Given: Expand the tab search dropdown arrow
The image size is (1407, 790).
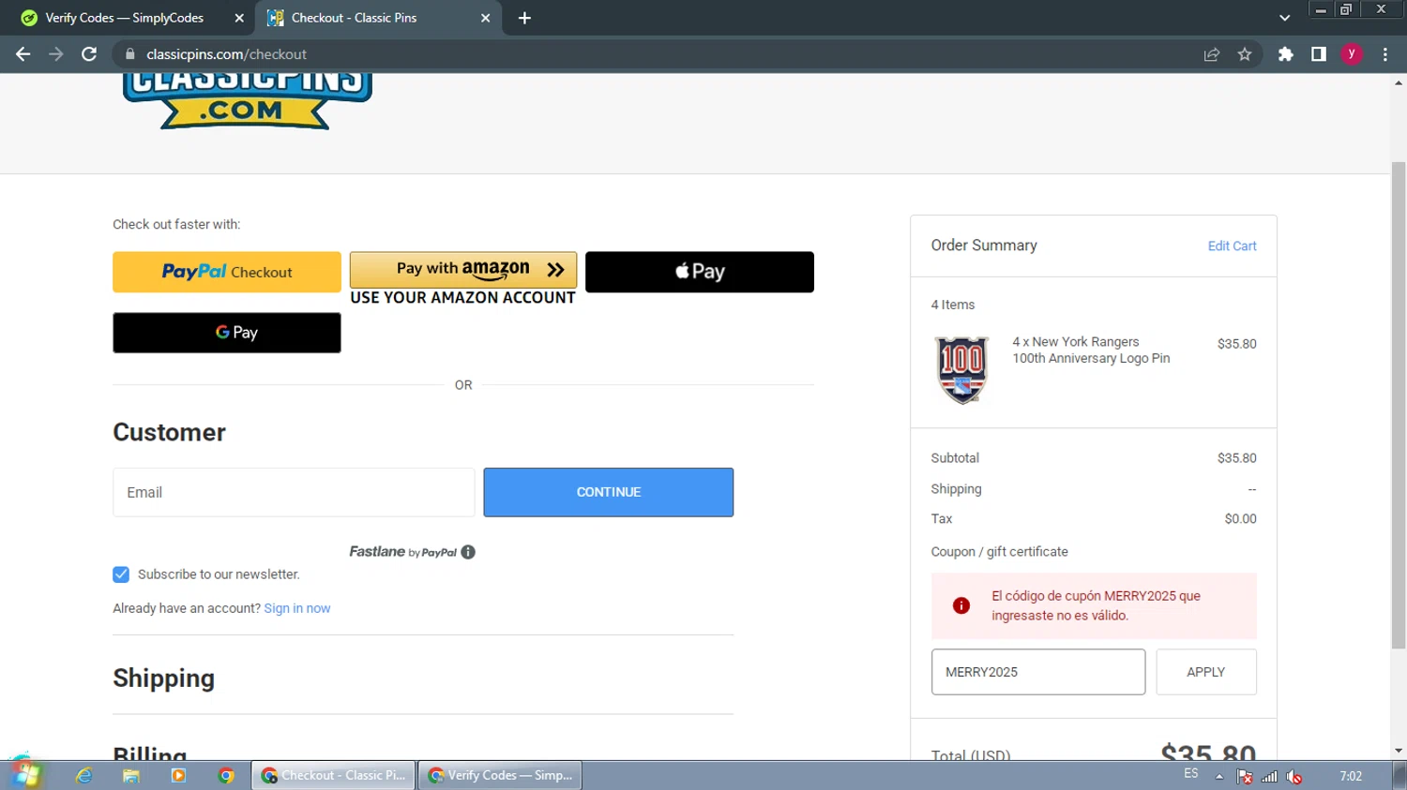Looking at the screenshot, I should click(1284, 18).
